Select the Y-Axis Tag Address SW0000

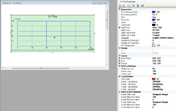(x=156, y=87)
